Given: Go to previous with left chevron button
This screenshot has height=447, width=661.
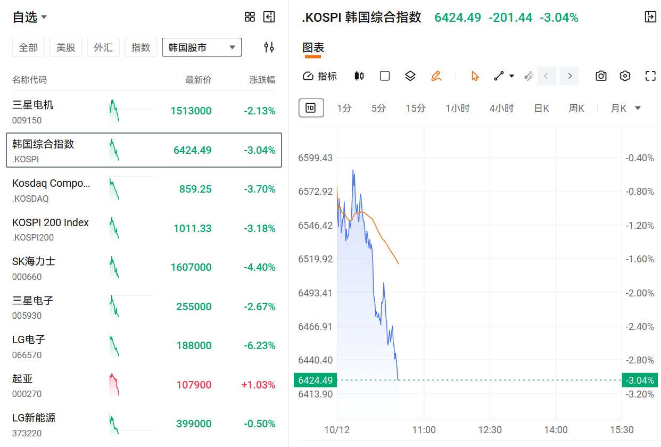Looking at the screenshot, I should [x=547, y=76].
